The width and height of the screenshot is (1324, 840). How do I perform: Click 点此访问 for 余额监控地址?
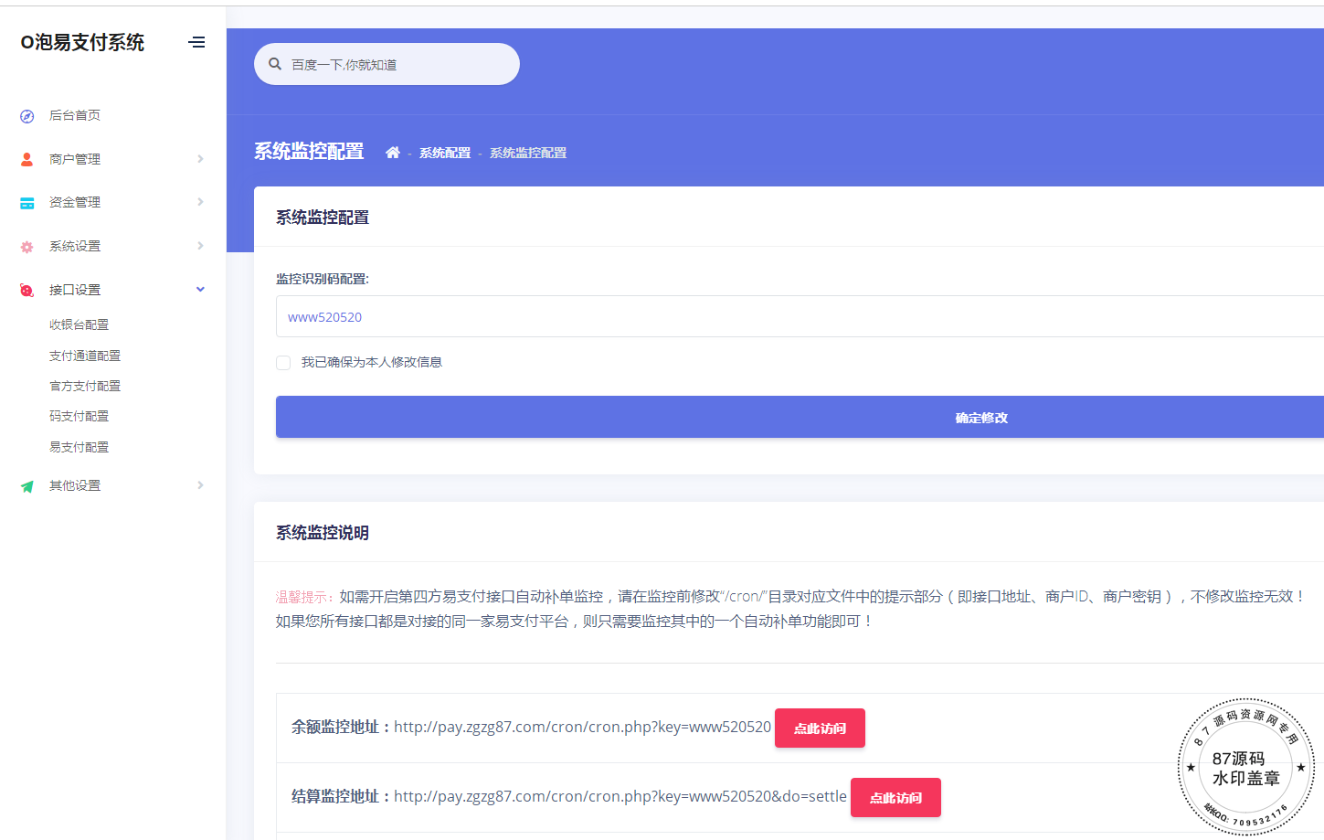820,728
